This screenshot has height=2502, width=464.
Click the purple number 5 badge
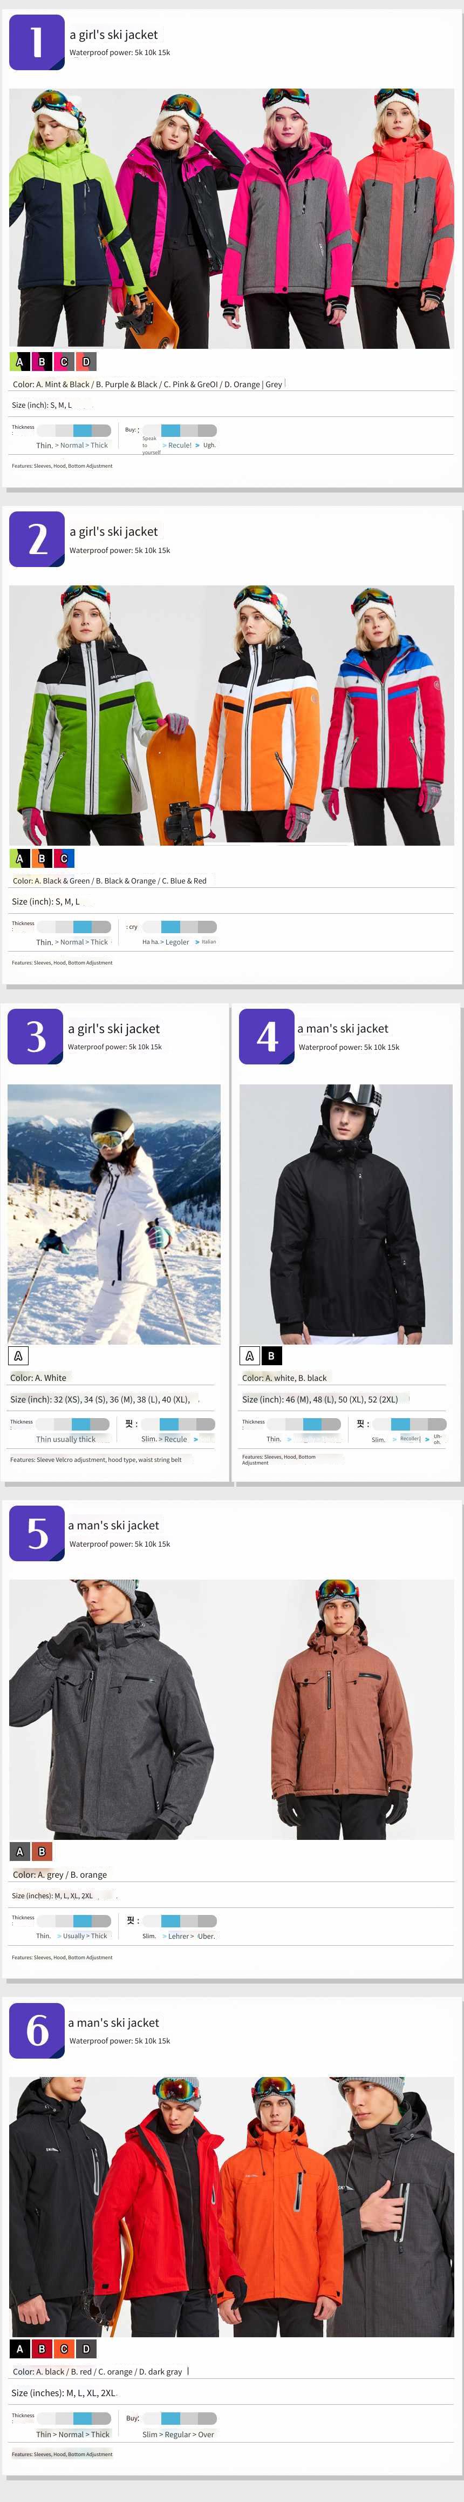pos(37,1534)
